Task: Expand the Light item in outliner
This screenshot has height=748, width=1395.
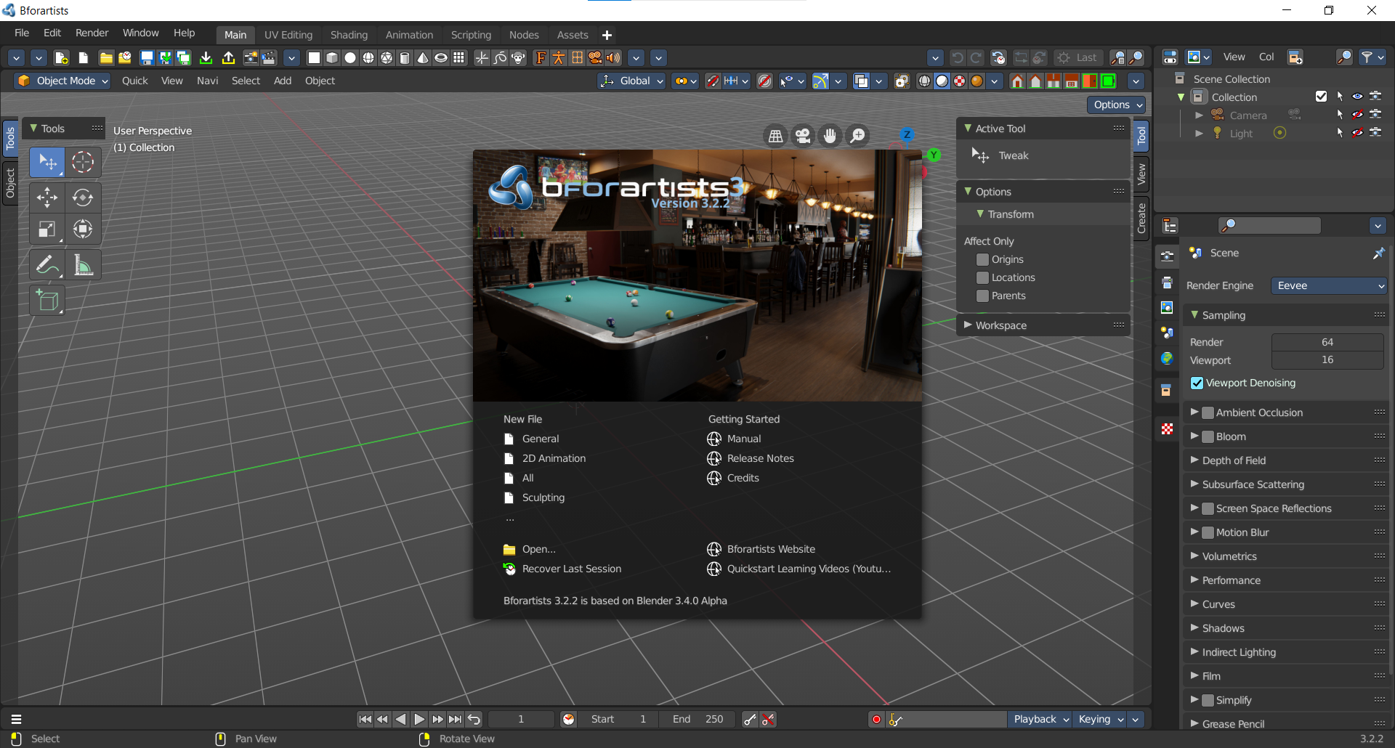Action: [x=1199, y=133]
